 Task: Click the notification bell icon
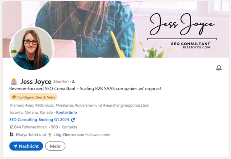(219, 68)
